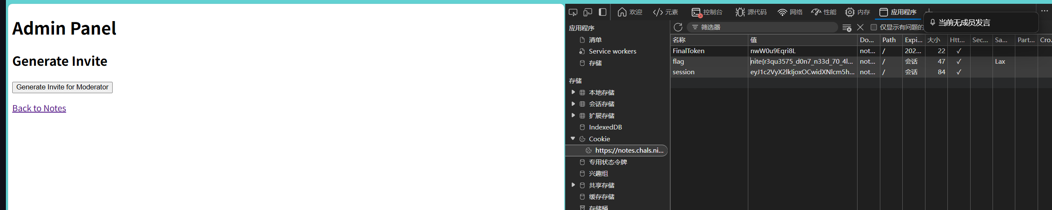Expand the 共享存储 shared storage tree

573,185
